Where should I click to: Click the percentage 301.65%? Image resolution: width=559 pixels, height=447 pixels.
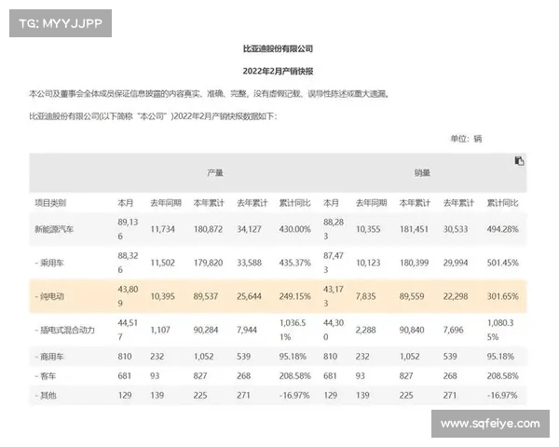tap(503, 296)
